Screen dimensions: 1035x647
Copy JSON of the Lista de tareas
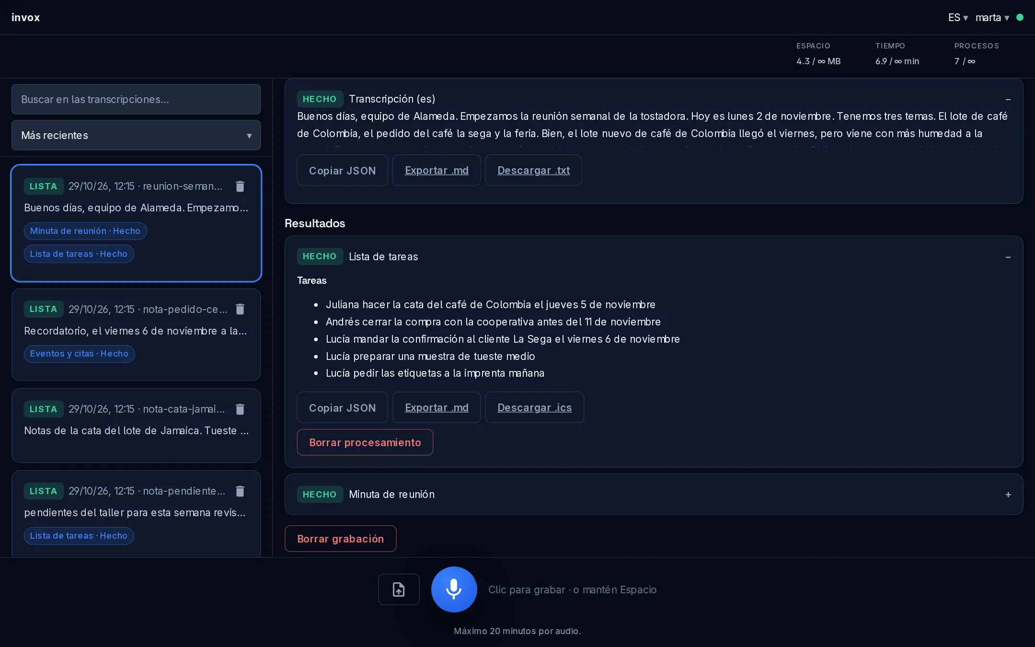(342, 407)
